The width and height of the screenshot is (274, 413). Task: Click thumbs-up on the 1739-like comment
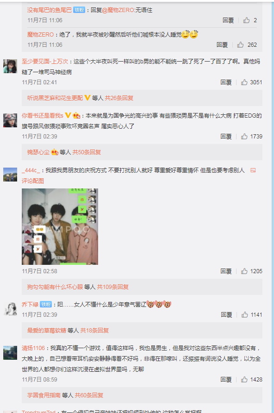tap(244, 136)
